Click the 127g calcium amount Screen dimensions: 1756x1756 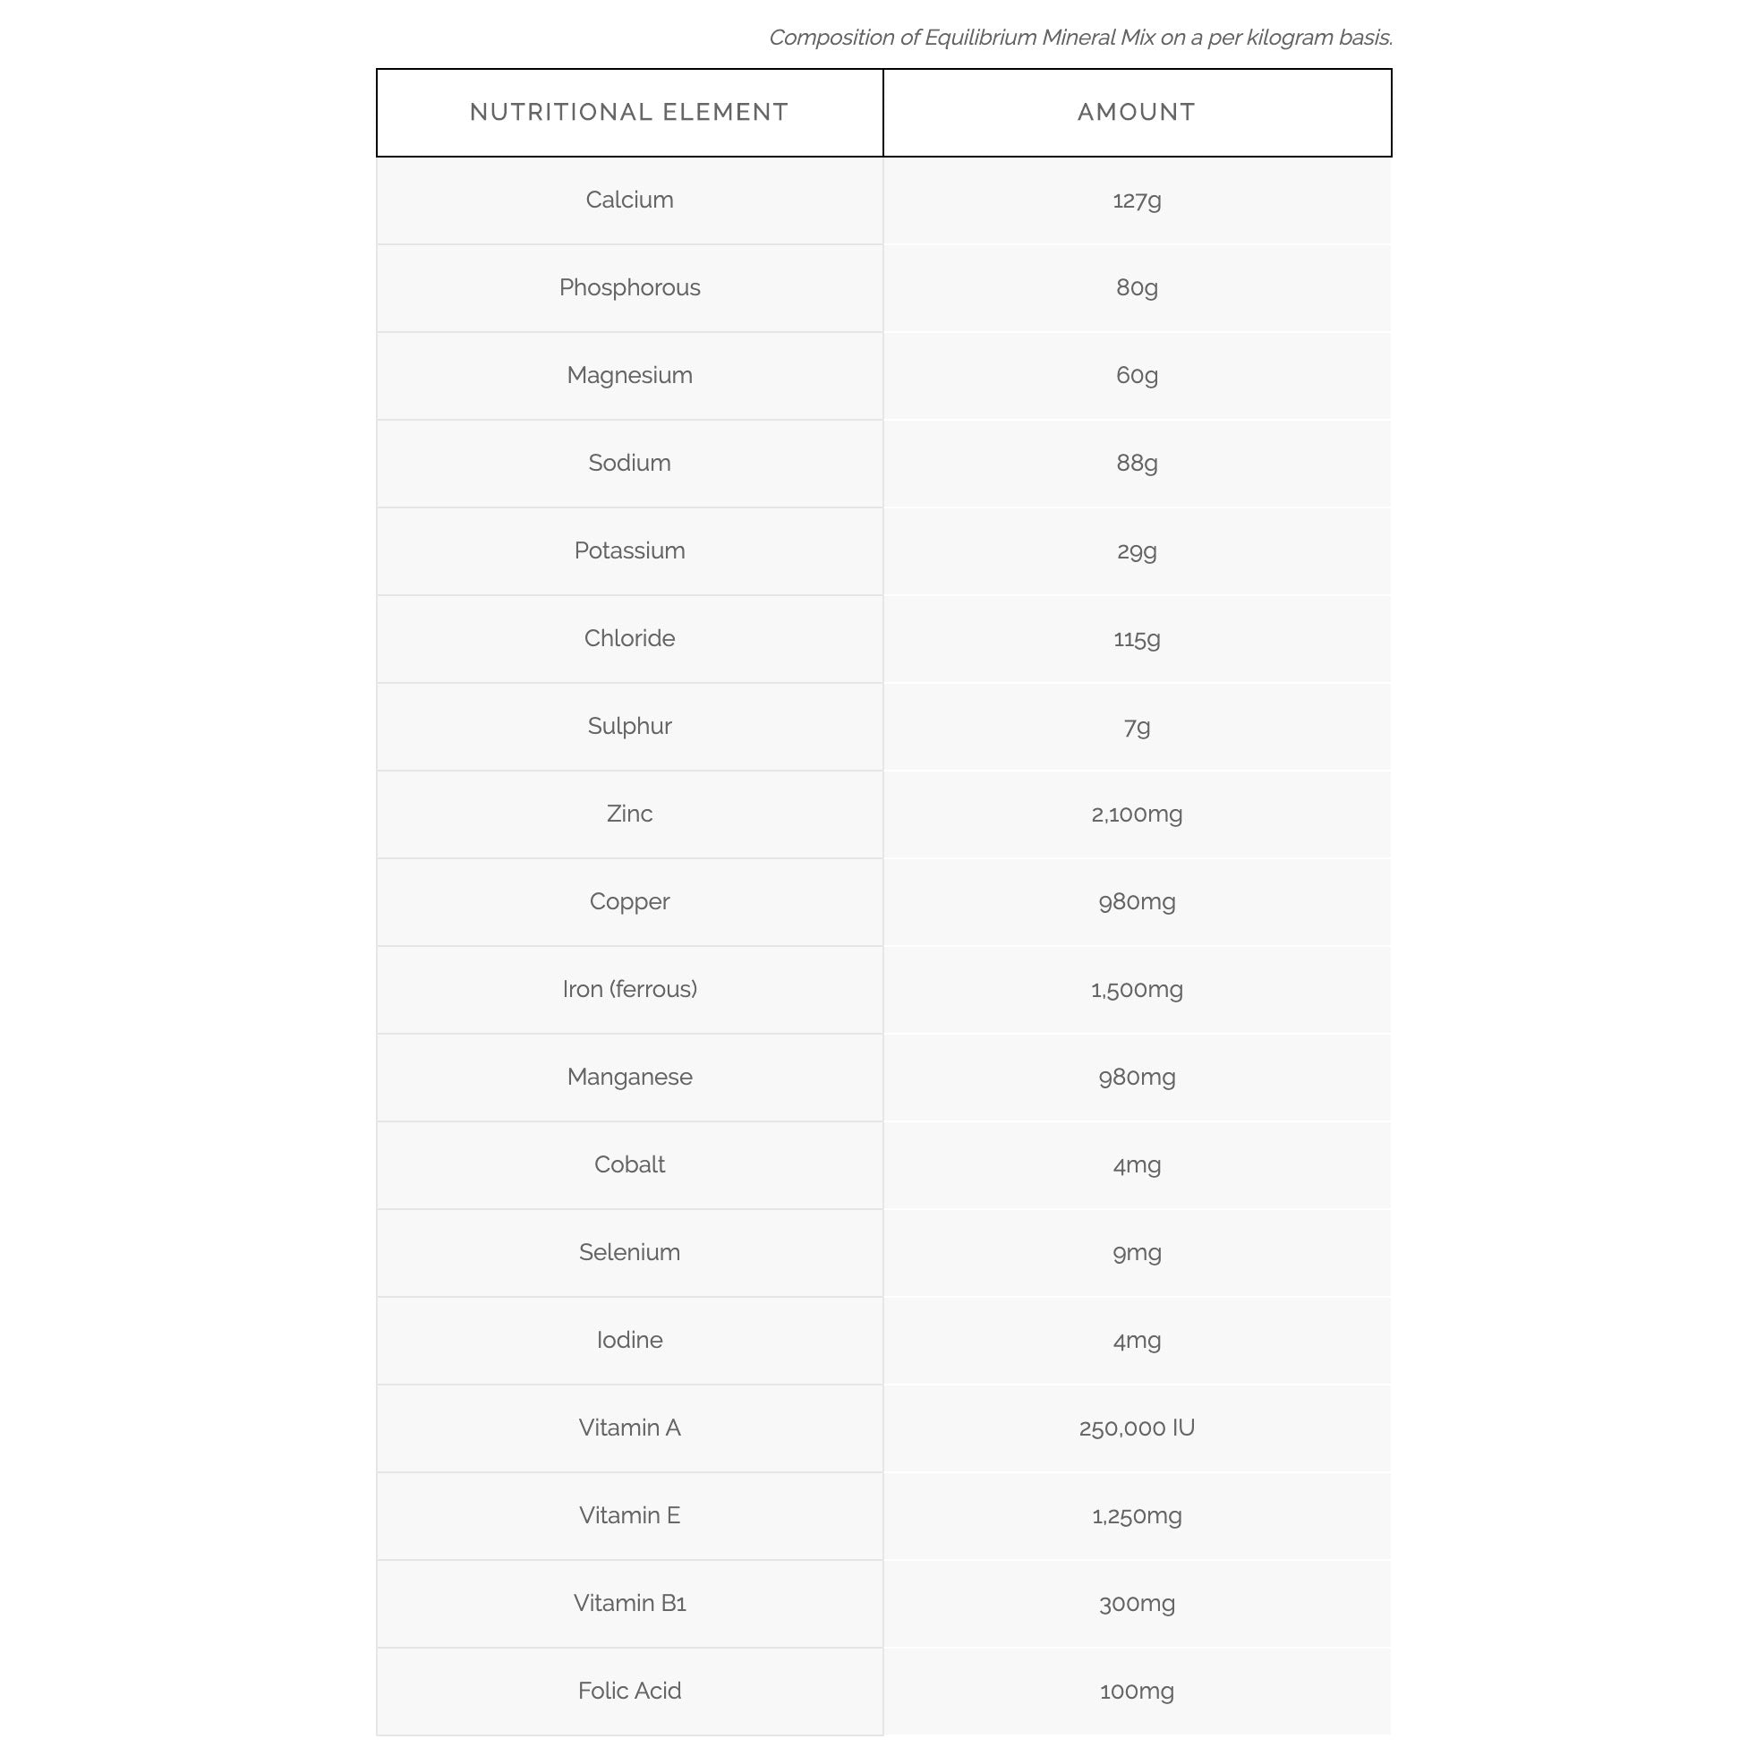click(1136, 200)
